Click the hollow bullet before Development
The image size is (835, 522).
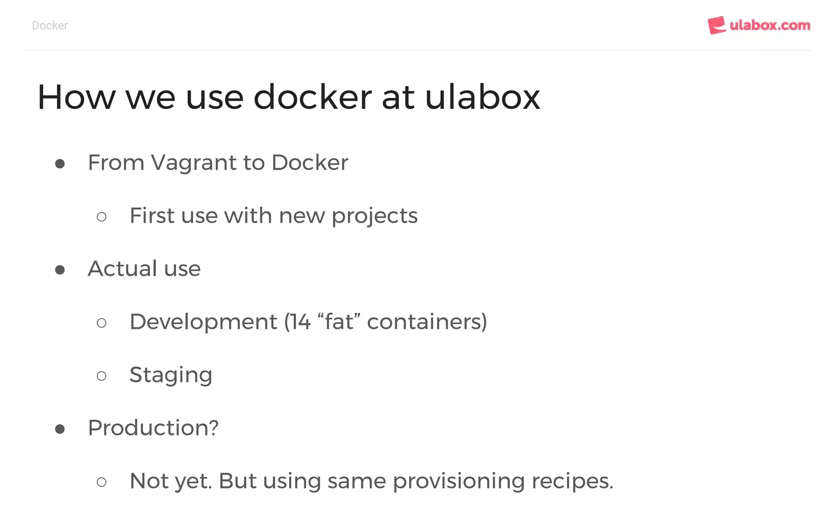pos(102,323)
